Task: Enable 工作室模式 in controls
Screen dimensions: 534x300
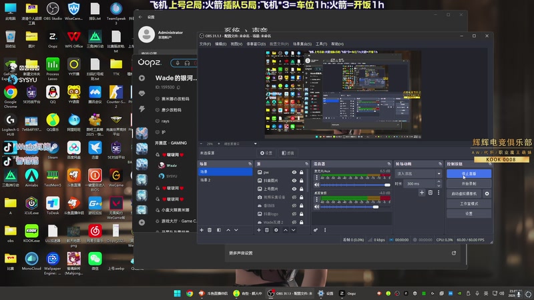Action: tap(469, 203)
